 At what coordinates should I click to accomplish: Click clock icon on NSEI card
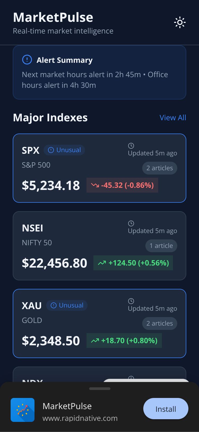[131, 223]
